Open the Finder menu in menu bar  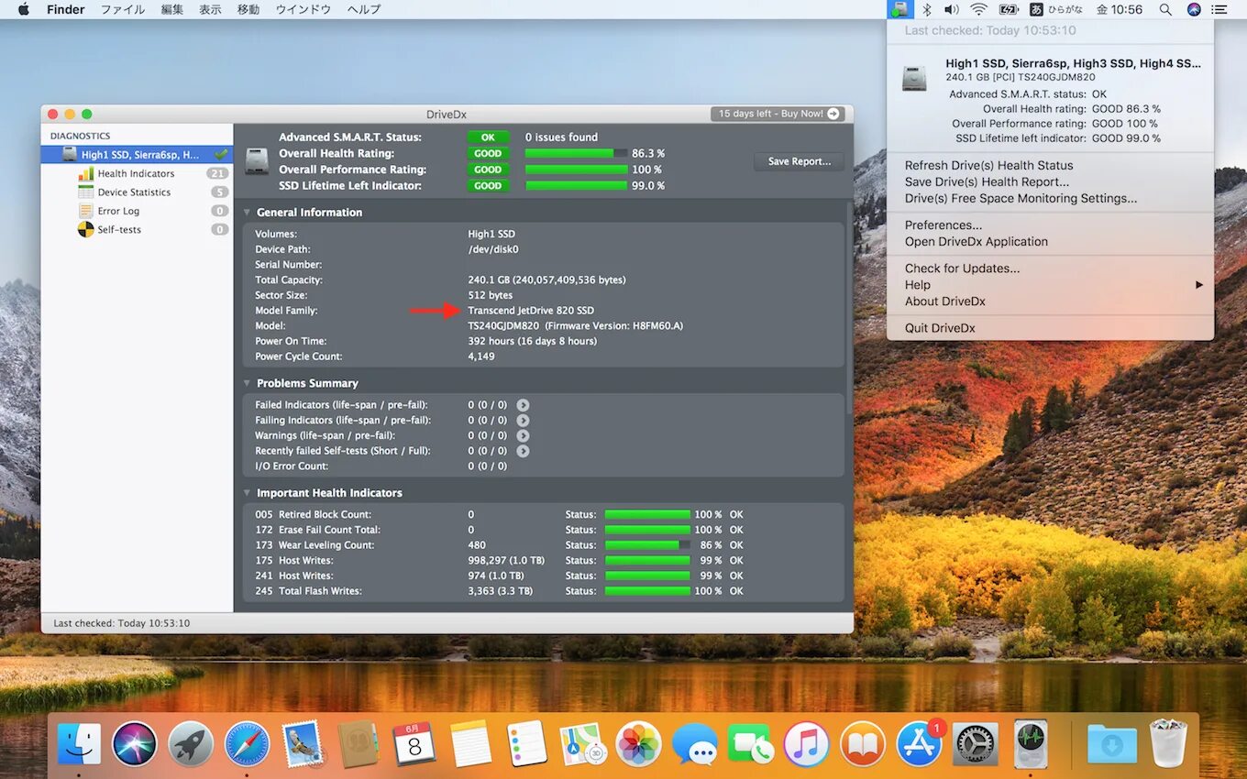(65, 9)
